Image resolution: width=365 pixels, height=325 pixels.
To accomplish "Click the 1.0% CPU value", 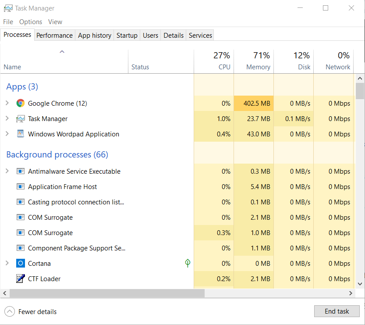I will [x=224, y=119].
